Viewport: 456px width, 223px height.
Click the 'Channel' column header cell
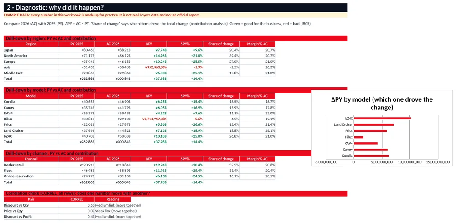click(31, 159)
